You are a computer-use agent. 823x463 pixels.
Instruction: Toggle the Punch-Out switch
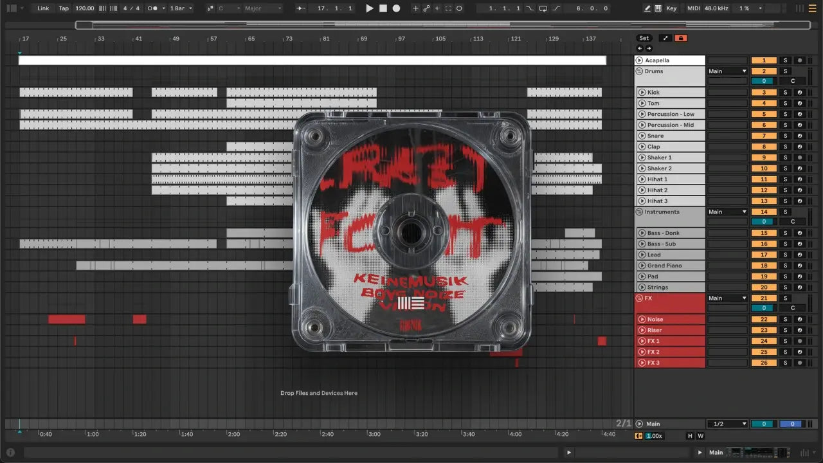click(557, 8)
